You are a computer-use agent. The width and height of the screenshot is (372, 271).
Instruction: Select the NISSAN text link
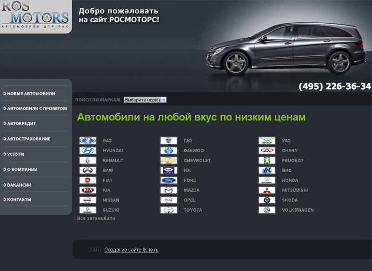click(111, 200)
